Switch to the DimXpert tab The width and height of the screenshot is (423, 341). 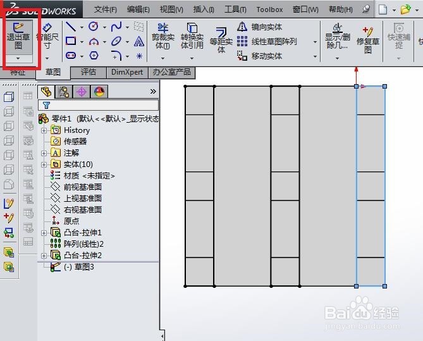click(x=127, y=72)
